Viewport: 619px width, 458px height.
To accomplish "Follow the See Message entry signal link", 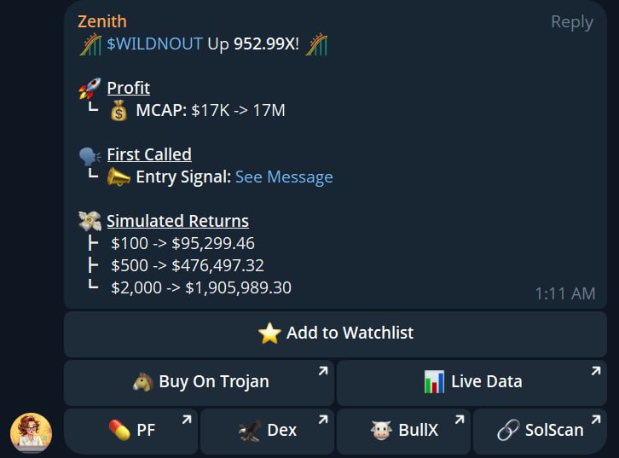I will (x=284, y=177).
